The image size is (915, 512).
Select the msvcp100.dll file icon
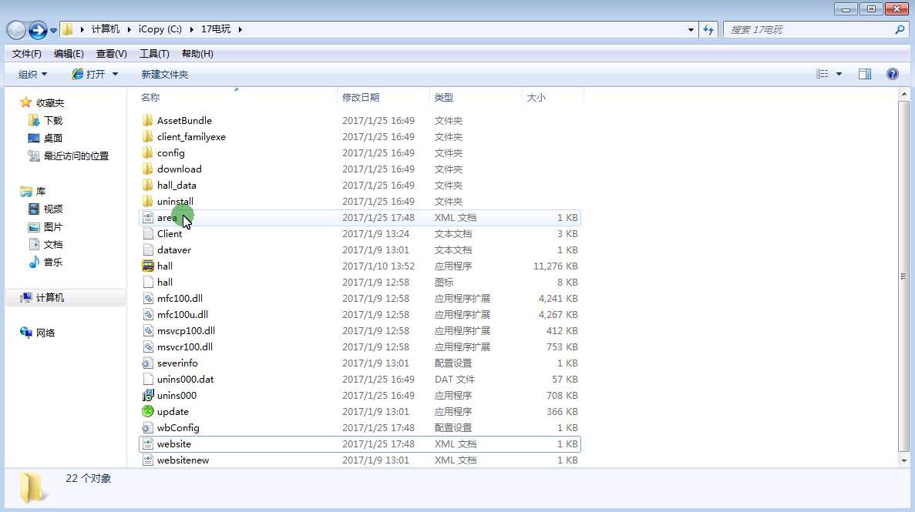[148, 330]
